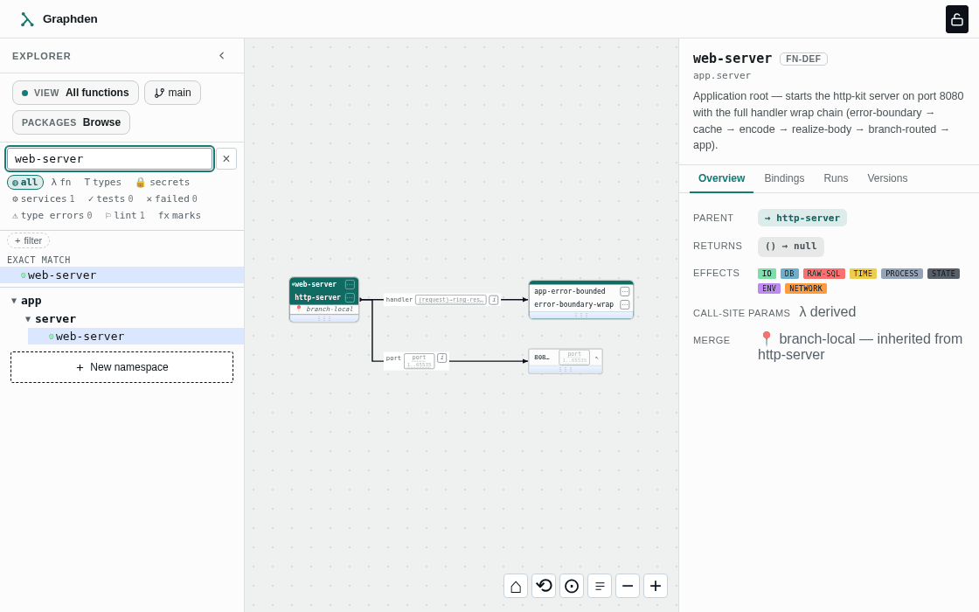This screenshot has width=979, height=612.
Task: Grab the 808 port node drag handle
Action: coord(566,370)
